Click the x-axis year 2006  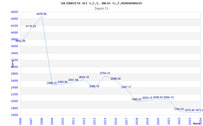point(20,121)
